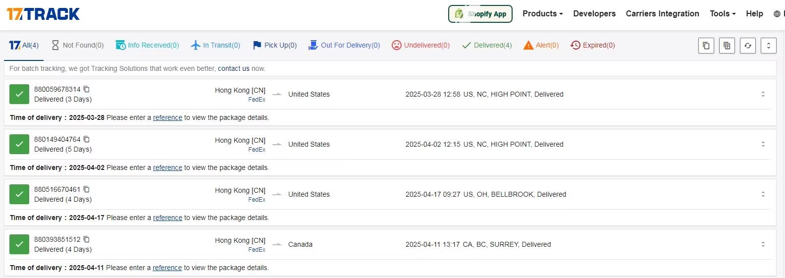This screenshot has width=785, height=278.
Task: Click the Shopify App button
Action: click(480, 14)
